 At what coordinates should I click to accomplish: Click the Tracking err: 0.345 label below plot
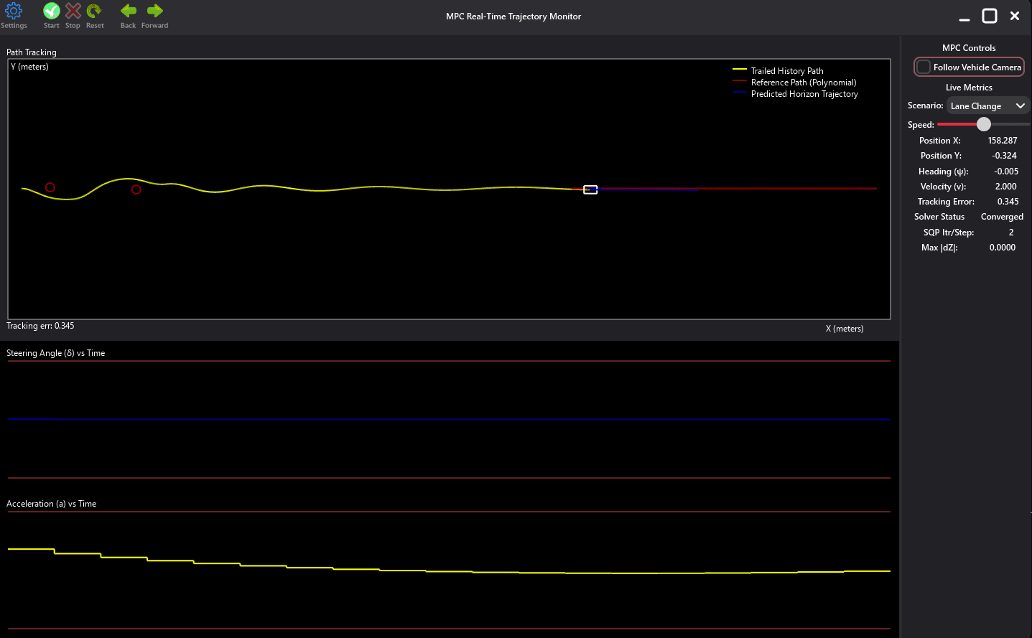click(40, 326)
